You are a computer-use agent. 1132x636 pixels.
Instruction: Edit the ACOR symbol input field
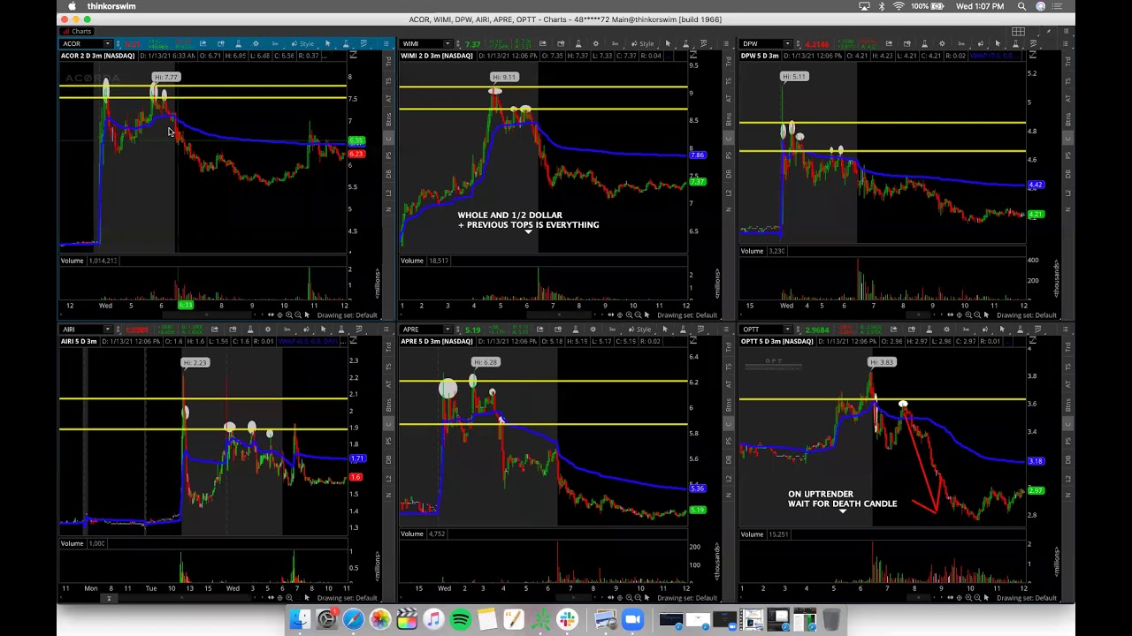click(x=81, y=43)
